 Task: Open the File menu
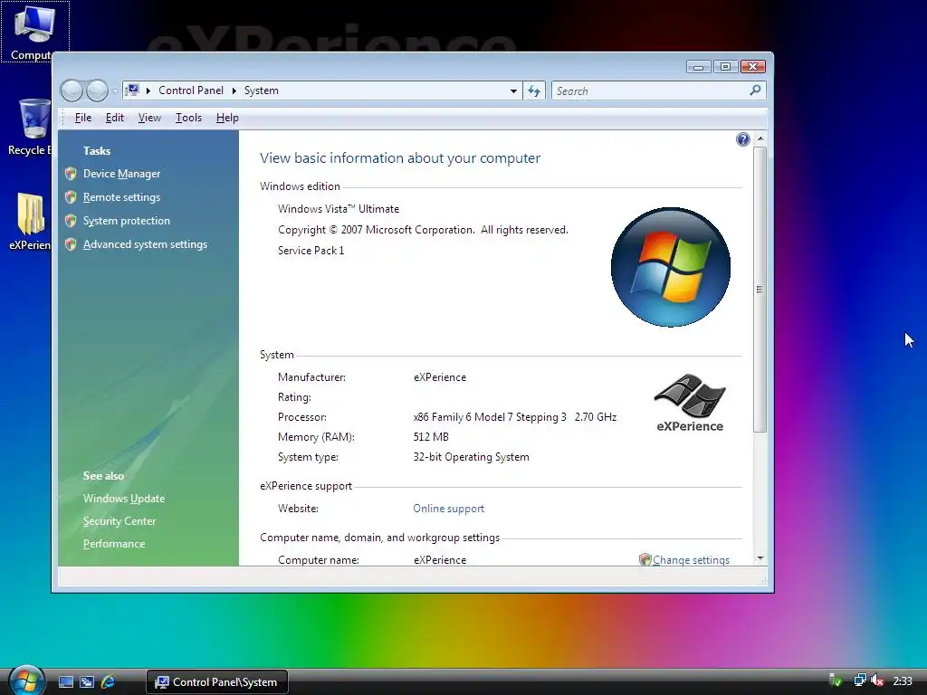pyautogui.click(x=82, y=118)
